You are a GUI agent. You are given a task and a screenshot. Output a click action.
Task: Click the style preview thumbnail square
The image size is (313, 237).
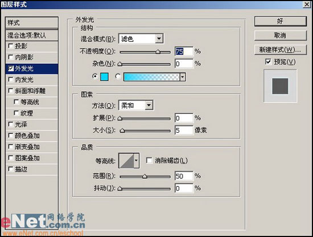[280, 86]
